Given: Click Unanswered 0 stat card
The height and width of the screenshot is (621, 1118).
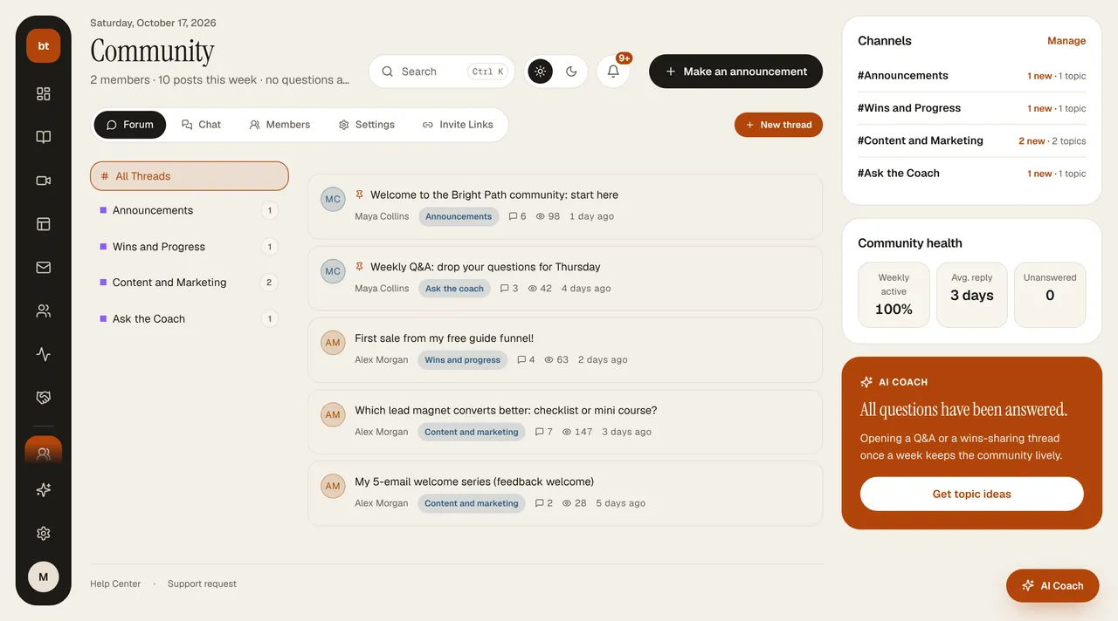Looking at the screenshot, I should coord(1050,295).
